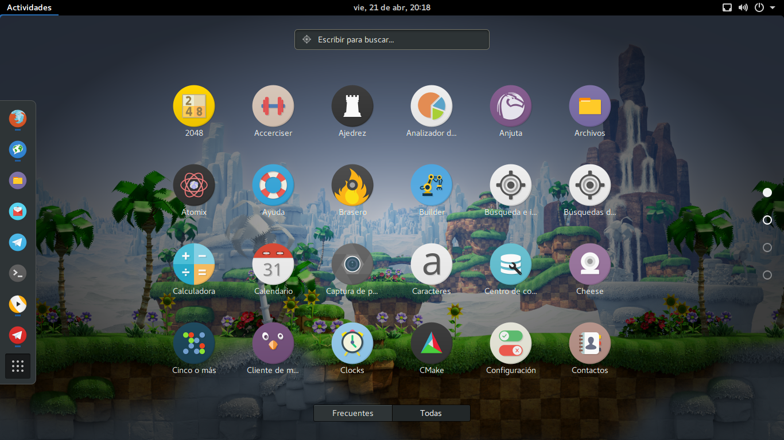Click Firefox in the dock
Image resolution: width=784 pixels, height=440 pixels.
tap(18, 119)
